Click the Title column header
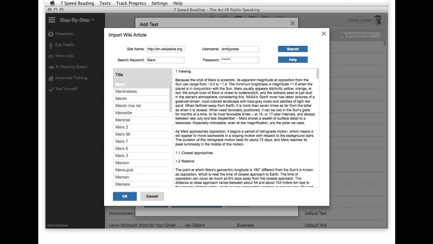The height and width of the screenshot is (244, 433). [142, 75]
